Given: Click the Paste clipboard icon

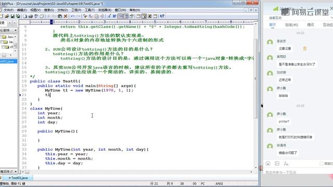Looking at the screenshot, I should pos(60,16).
